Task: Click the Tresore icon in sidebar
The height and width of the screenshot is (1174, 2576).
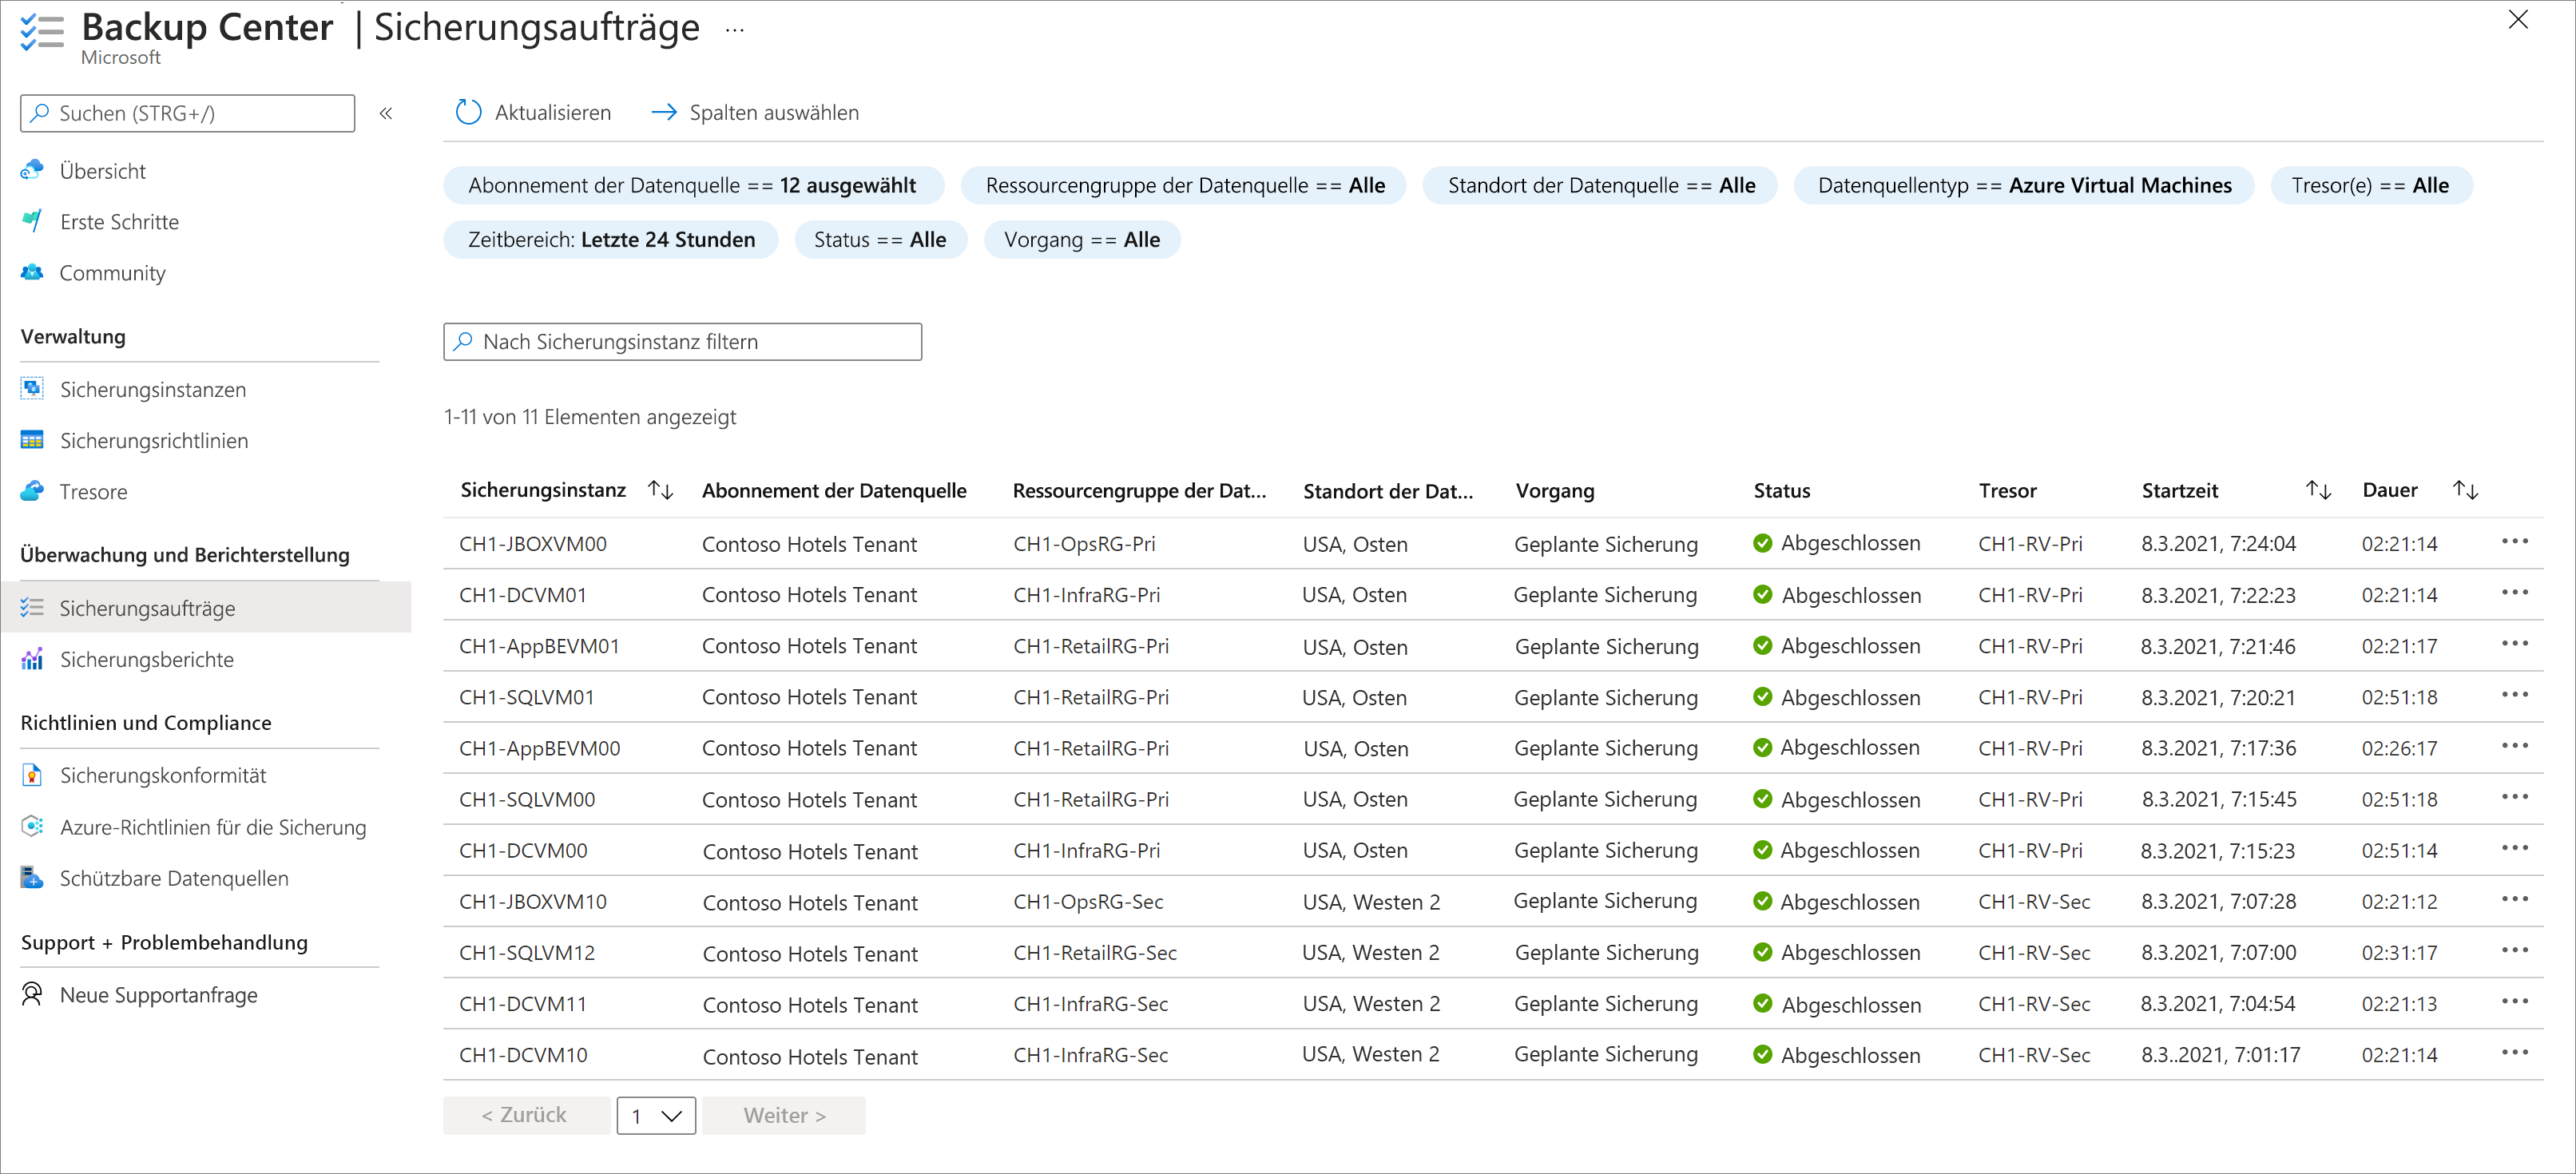Action: click(33, 494)
